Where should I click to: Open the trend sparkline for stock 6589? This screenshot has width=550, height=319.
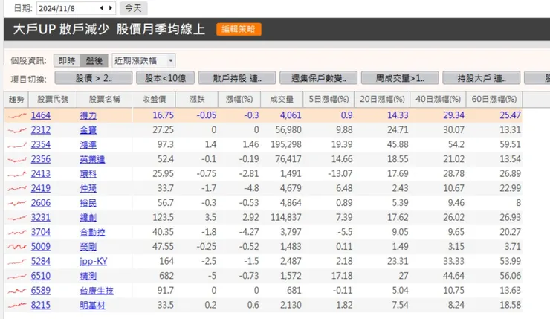point(17,291)
